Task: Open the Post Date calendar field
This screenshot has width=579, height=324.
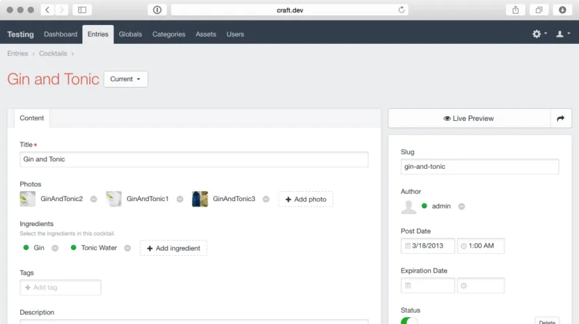Action: pyautogui.click(x=427, y=245)
